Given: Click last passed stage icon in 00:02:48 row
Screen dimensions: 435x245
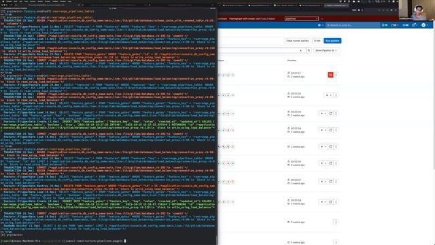Looking at the screenshot, I should [233, 163].
